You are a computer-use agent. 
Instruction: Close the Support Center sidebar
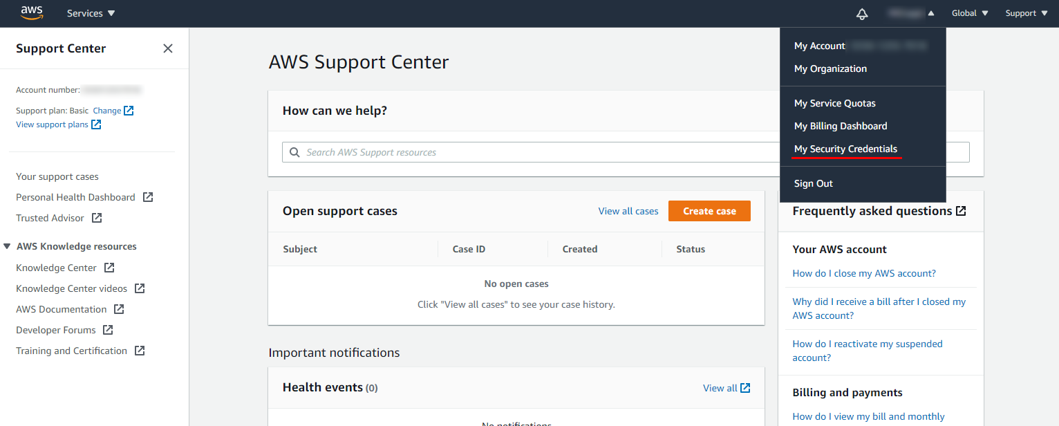(168, 48)
